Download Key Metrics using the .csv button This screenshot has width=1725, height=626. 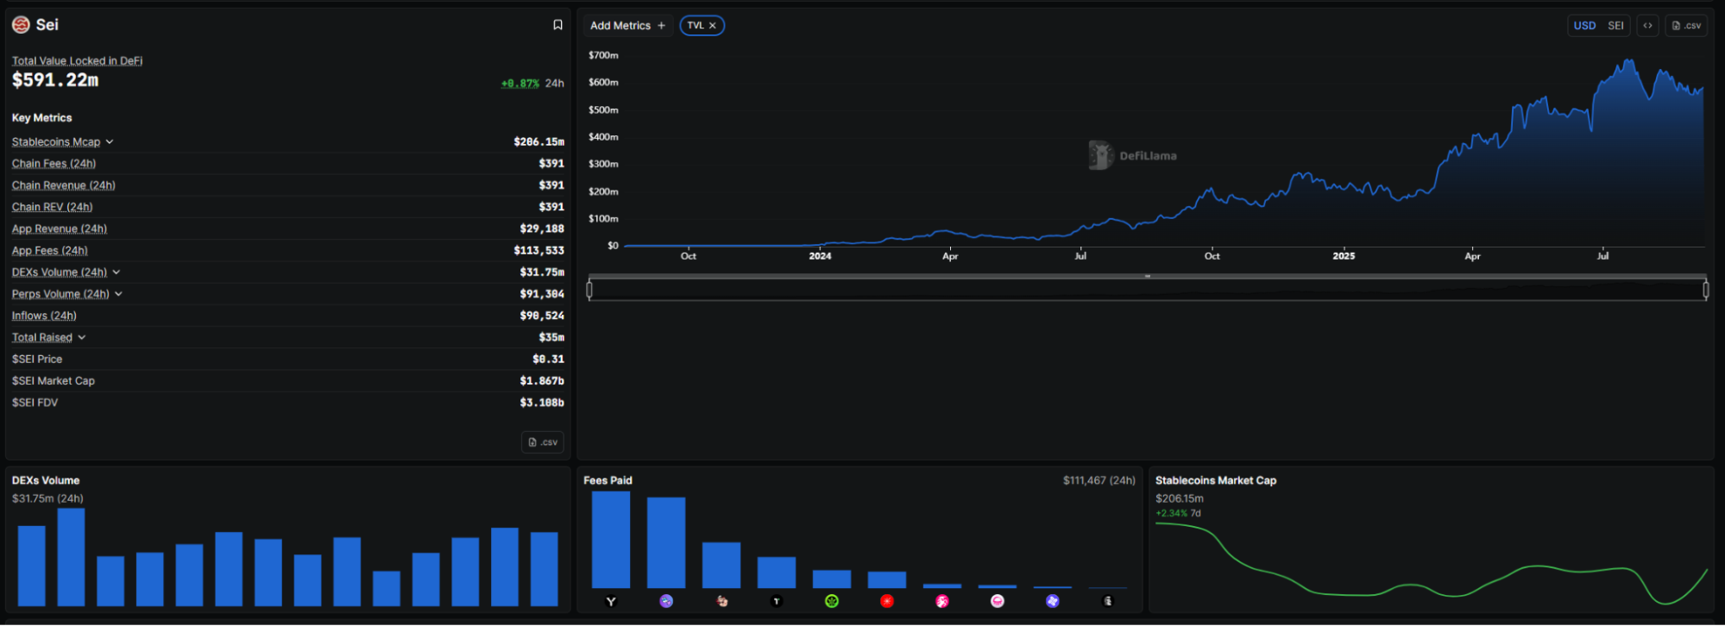tap(543, 442)
